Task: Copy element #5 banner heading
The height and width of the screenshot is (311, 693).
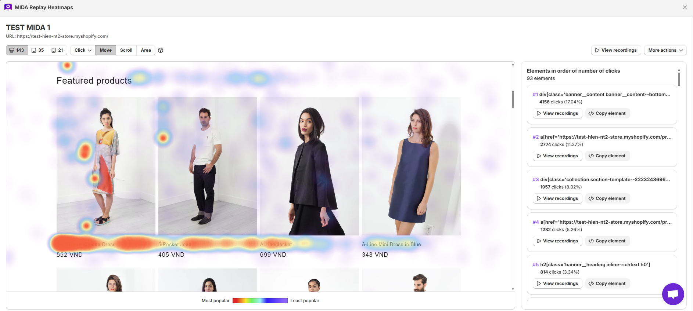Action: pyautogui.click(x=607, y=283)
